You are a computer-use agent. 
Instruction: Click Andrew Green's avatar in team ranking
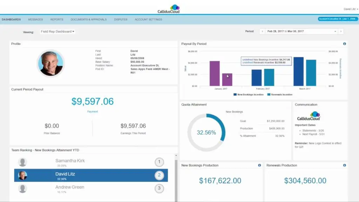pyautogui.click(x=22, y=188)
